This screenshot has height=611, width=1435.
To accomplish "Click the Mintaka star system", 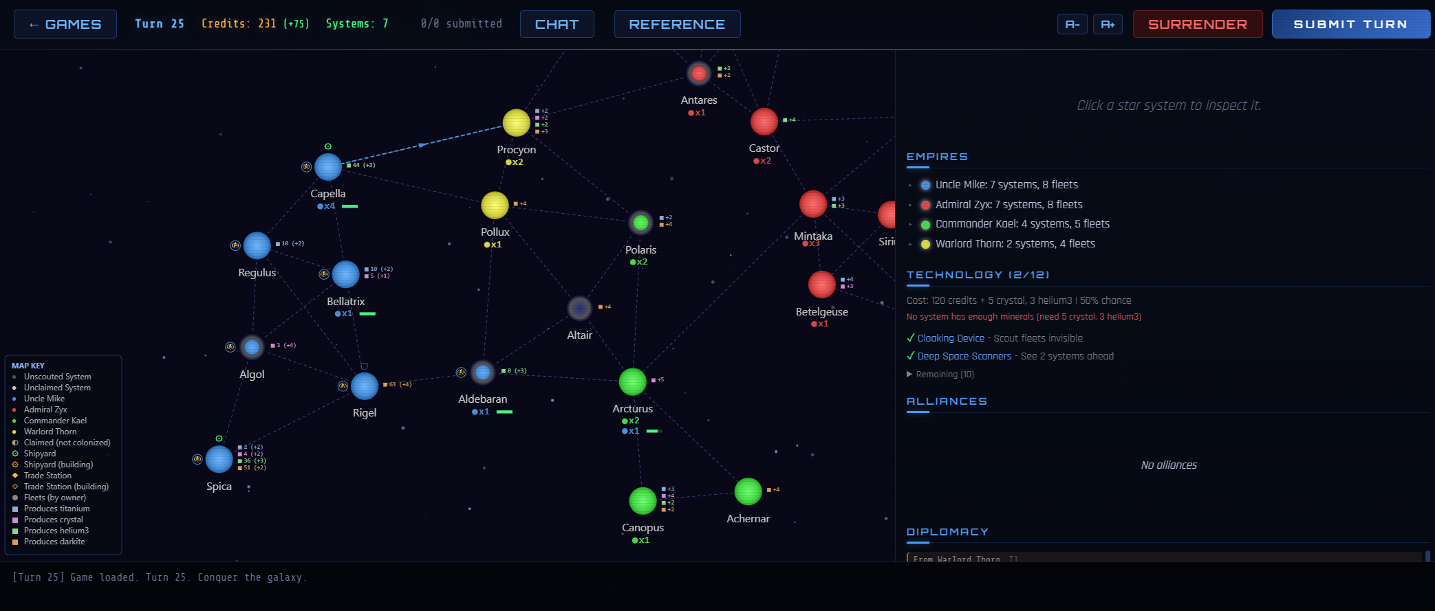I will pyautogui.click(x=813, y=204).
